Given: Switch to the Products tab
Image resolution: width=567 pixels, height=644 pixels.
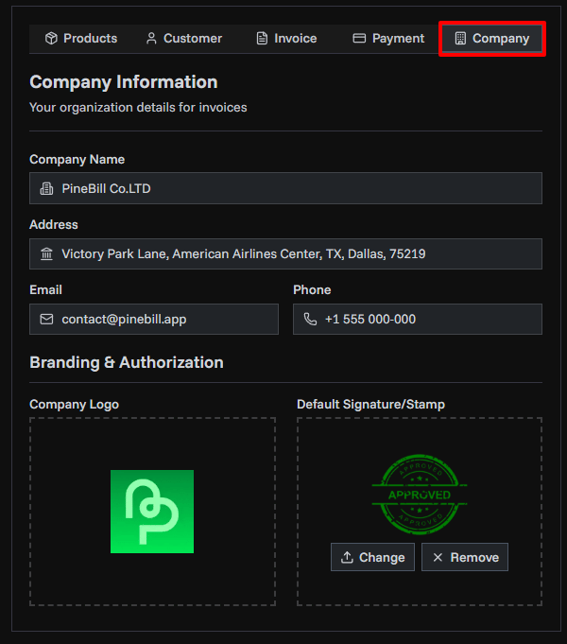Looking at the screenshot, I should pos(81,39).
